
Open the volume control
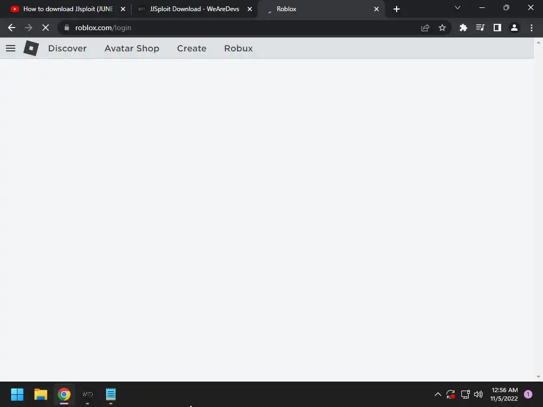click(478, 394)
